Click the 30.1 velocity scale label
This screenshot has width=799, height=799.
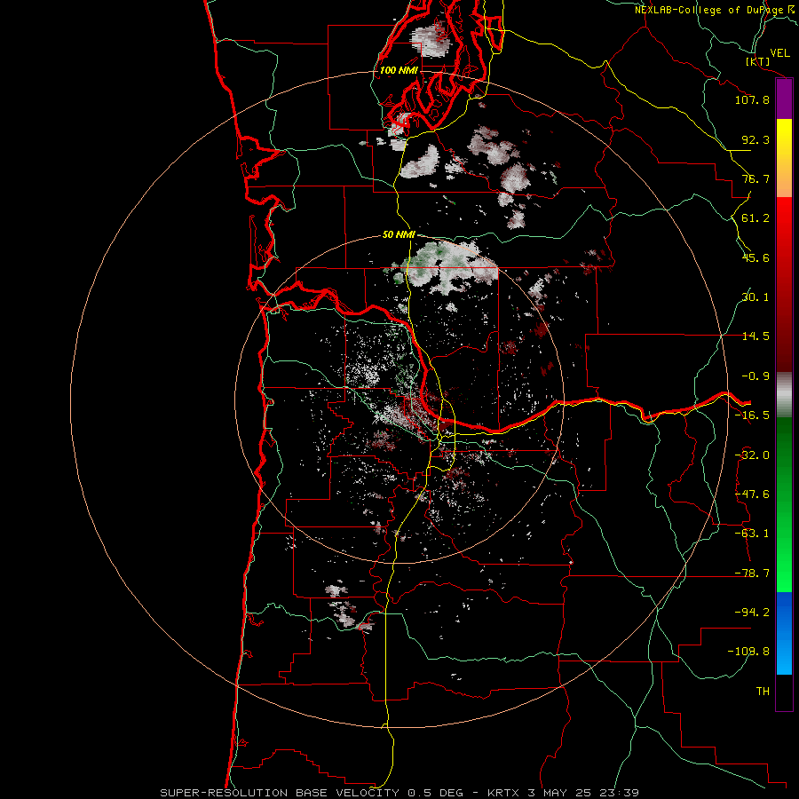pos(755,297)
